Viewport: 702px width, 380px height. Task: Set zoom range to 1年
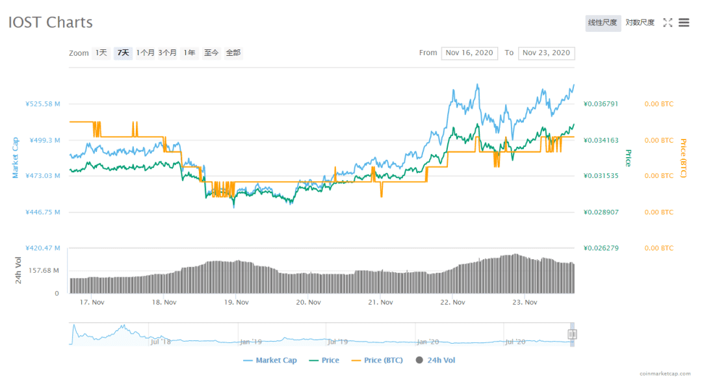click(x=189, y=53)
